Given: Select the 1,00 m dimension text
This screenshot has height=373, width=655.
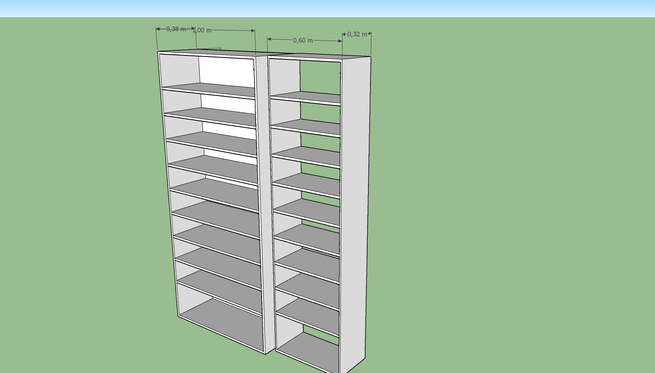Looking at the screenshot, I should coord(202,30).
